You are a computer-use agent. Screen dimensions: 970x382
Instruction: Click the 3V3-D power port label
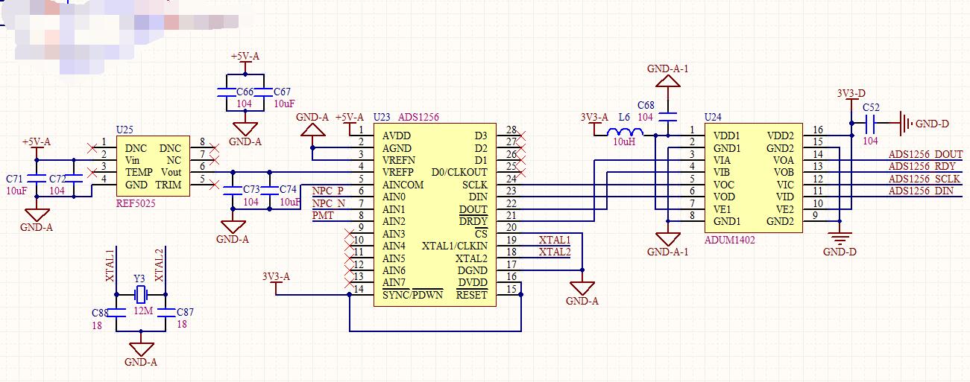tap(851, 93)
